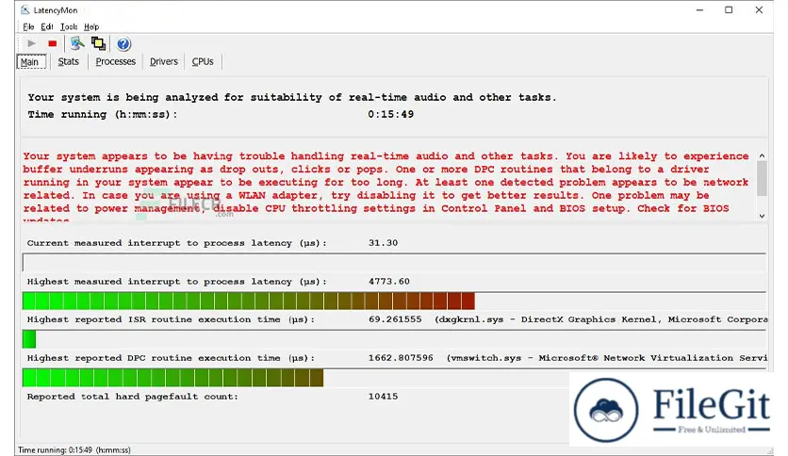
Task: Switch to the Main tab
Action: coord(31,62)
